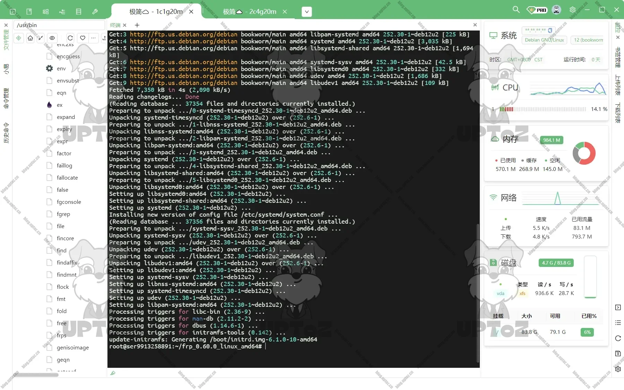Image resolution: width=624 pixels, height=390 pixels.
Task: Click the memory usage donut chart
Action: click(584, 153)
